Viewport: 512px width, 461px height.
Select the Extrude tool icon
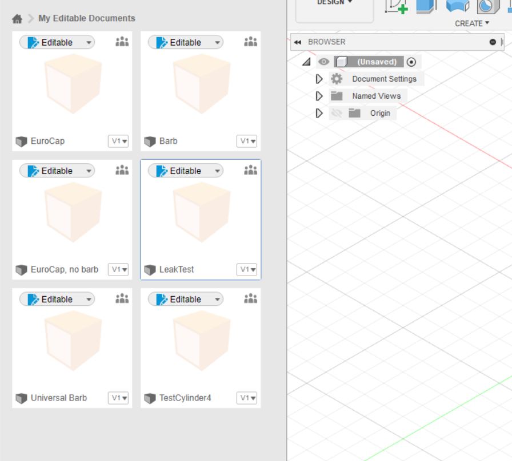[426, 6]
